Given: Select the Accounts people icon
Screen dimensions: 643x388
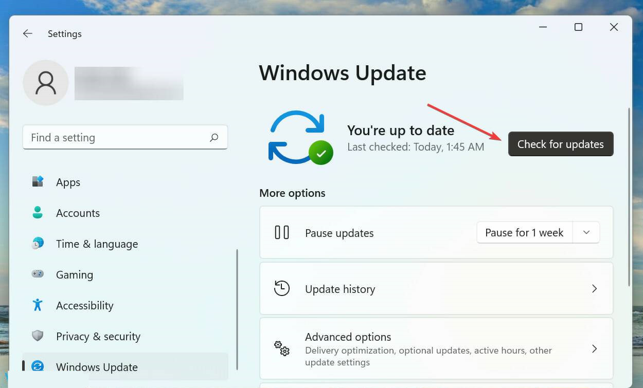Looking at the screenshot, I should [38, 213].
